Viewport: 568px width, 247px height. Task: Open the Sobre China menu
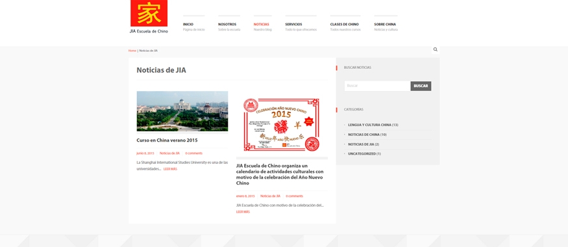click(x=386, y=24)
